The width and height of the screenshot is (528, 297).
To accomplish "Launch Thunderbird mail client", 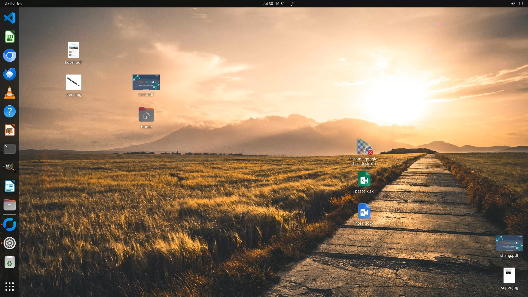I will click(10, 74).
